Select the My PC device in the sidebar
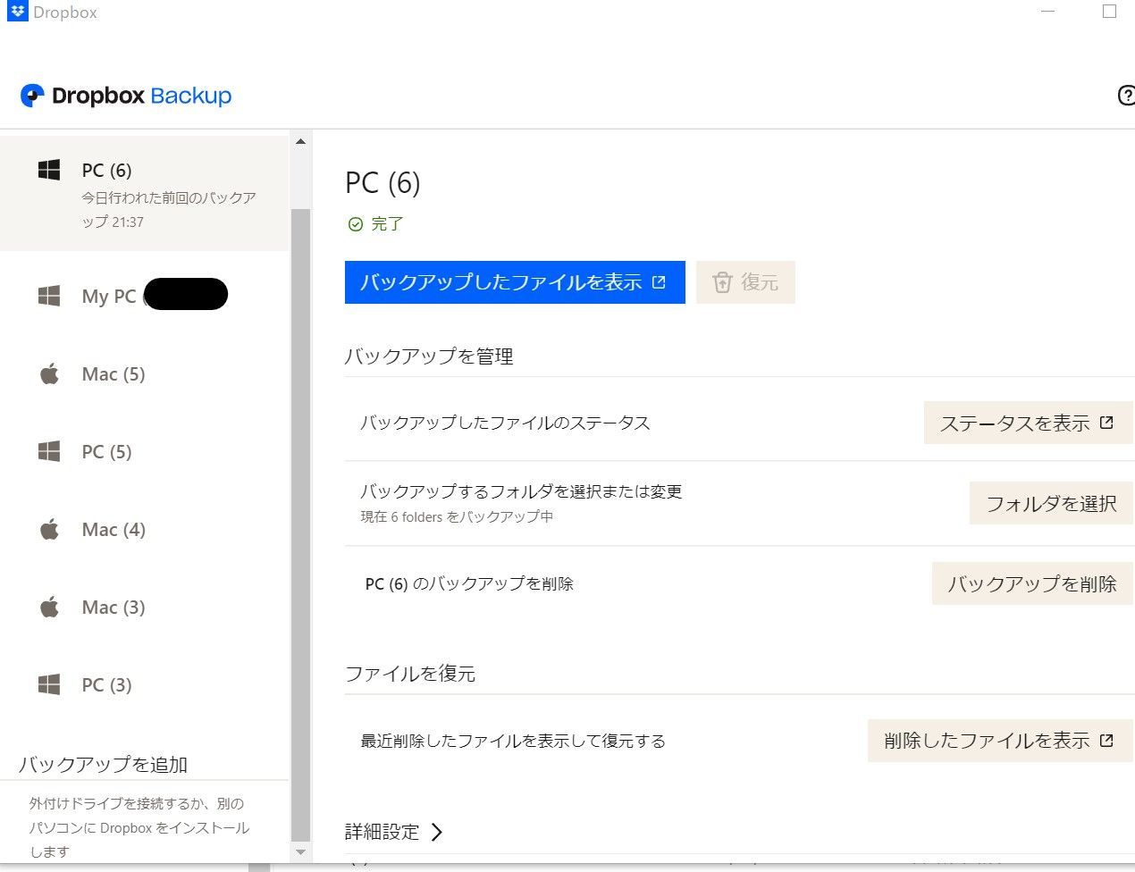 pos(107,296)
